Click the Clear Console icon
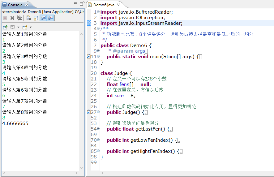This screenshot has width=274, height=177. pyautogui.click(x=29, y=18)
